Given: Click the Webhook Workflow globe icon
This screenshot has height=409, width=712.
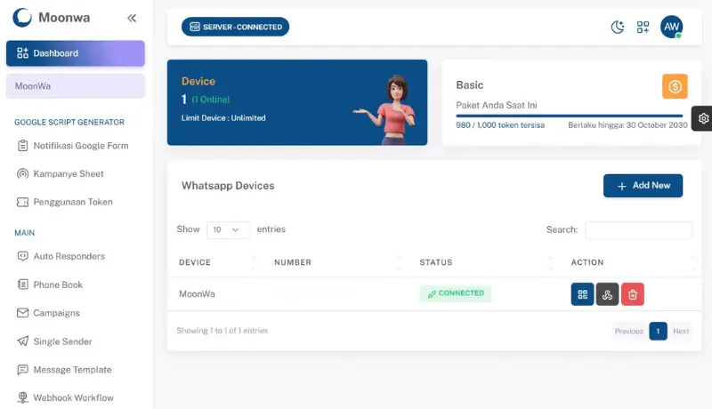Looking at the screenshot, I should (x=23, y=397).
